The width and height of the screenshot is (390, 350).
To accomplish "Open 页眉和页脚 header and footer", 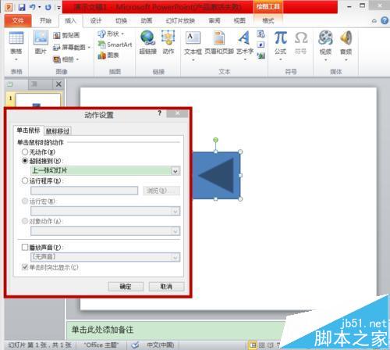I will [219, 42].
